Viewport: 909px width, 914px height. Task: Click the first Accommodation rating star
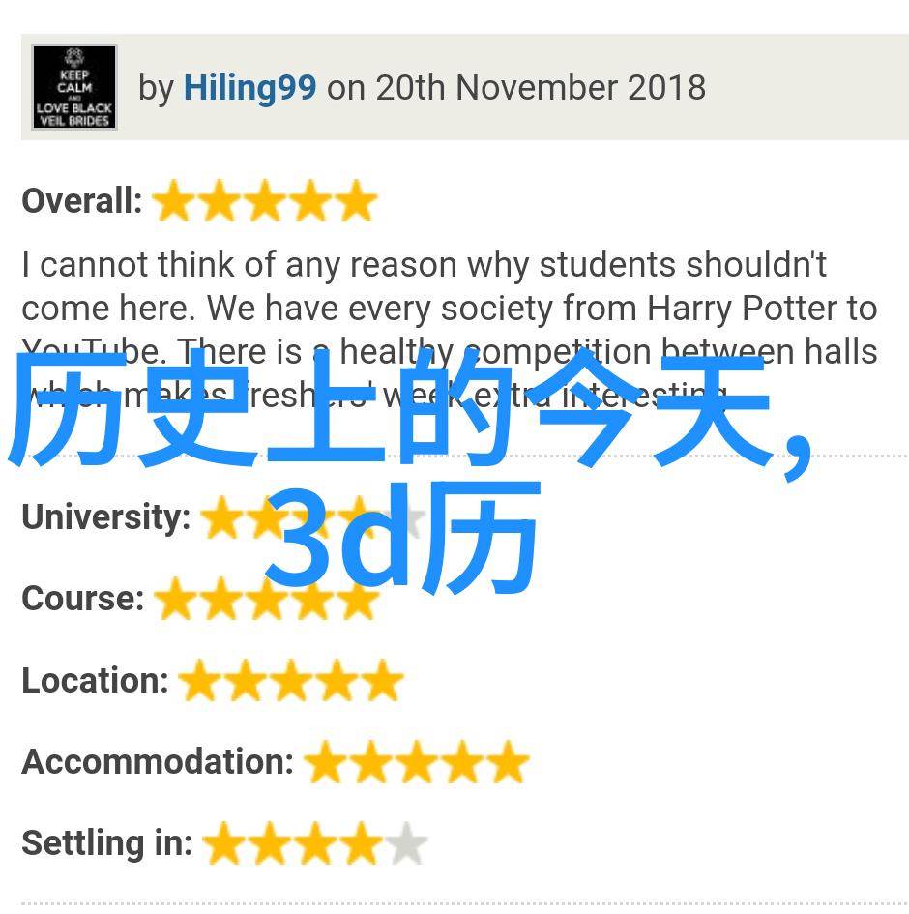(325, 762)
